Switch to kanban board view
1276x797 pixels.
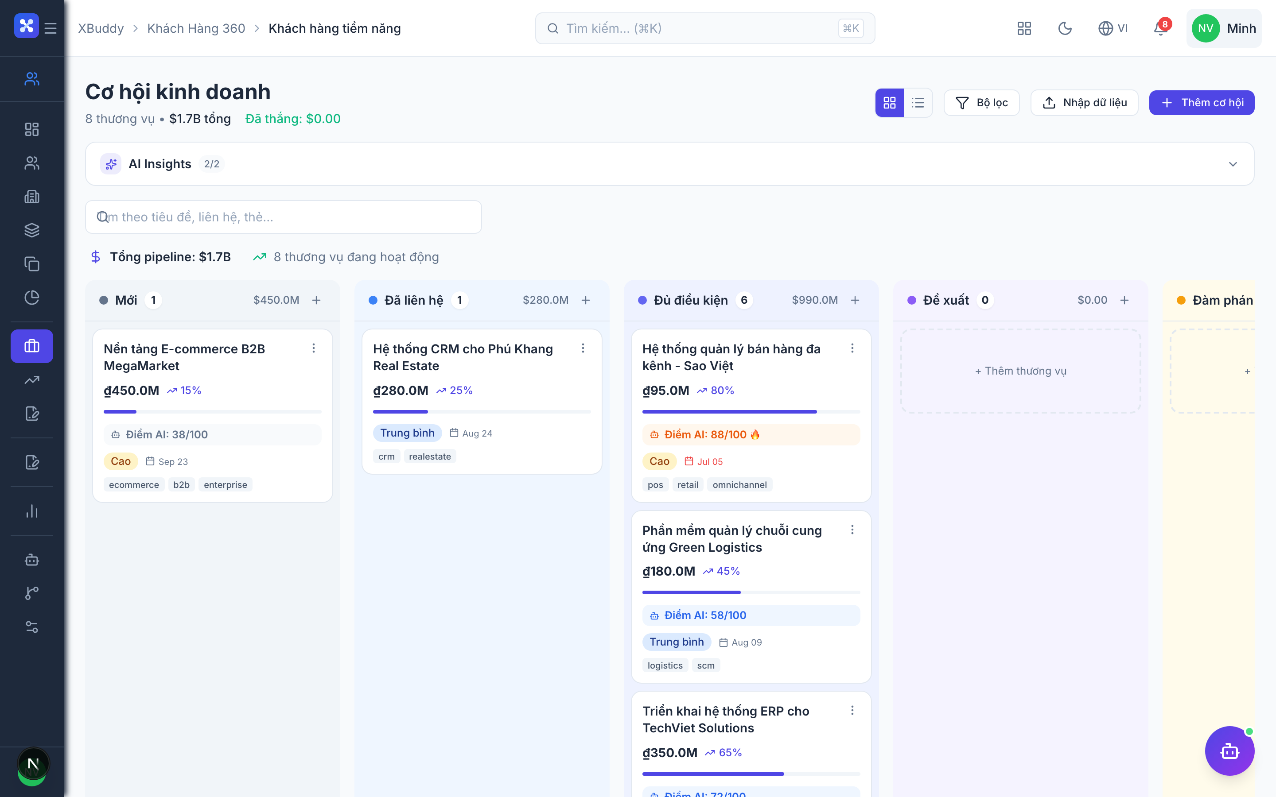coord(890,102)
